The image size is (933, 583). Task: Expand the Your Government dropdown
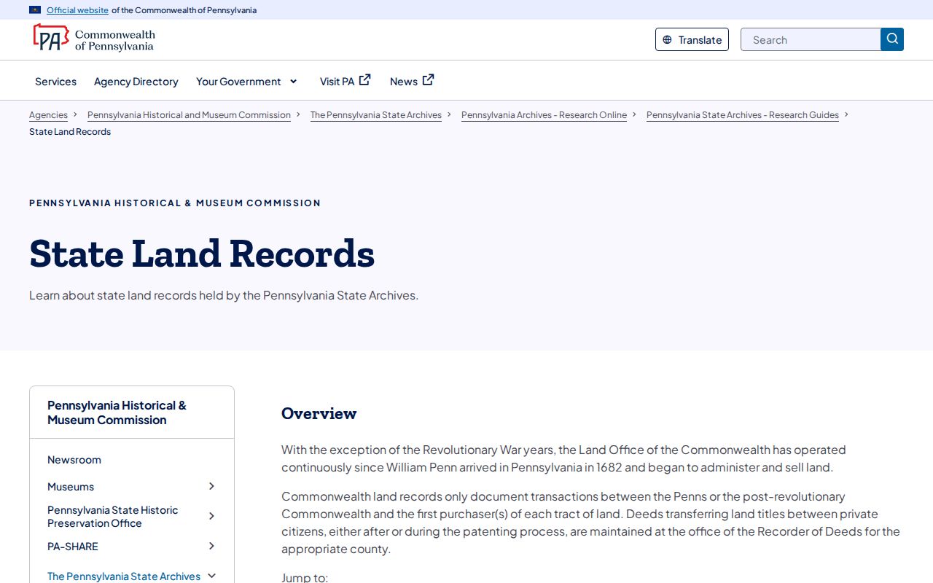click(x=247, y=82)
